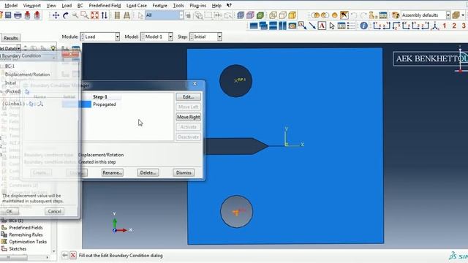Click the model tree vertical scrollbar down arrow
Screen dimensions: 468x263
[x=53, y=251]
